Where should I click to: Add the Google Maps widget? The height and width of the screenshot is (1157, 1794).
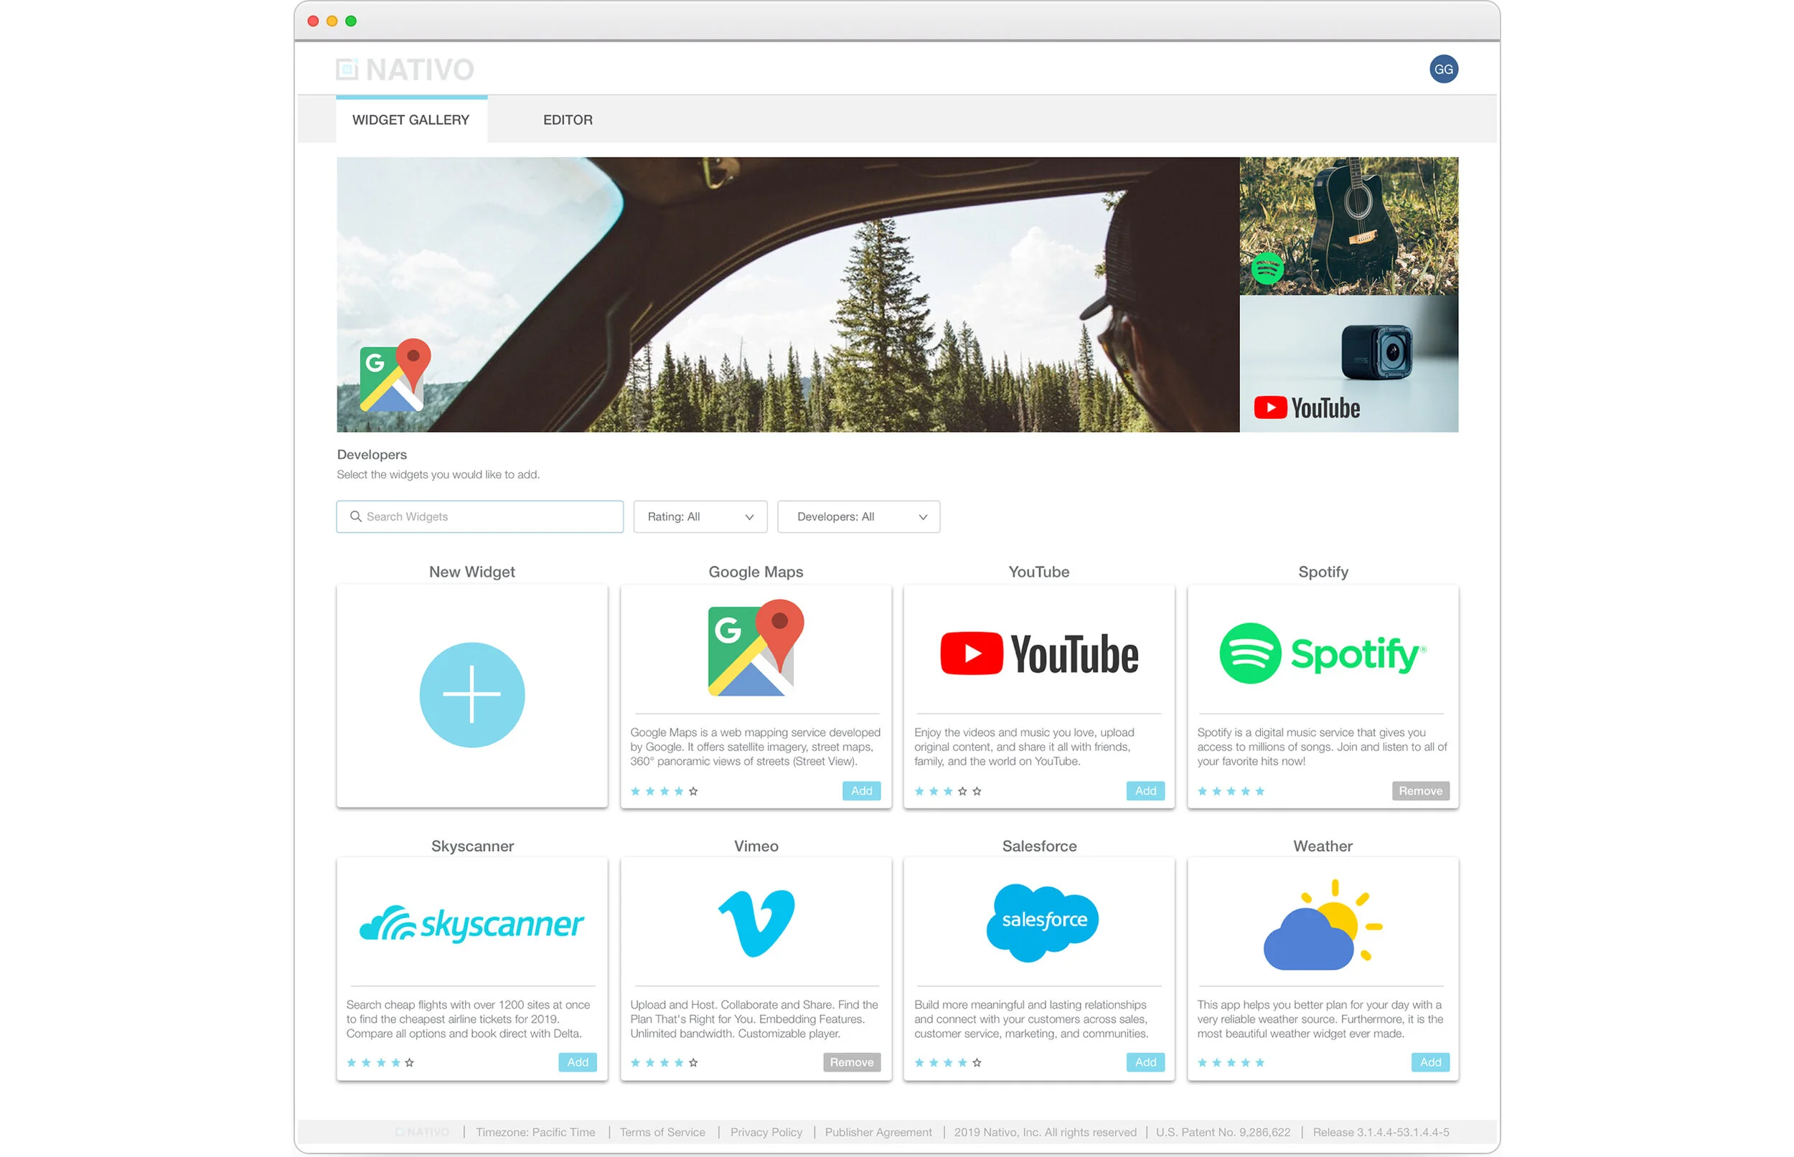pyautogui.click(x=860, y=790)
